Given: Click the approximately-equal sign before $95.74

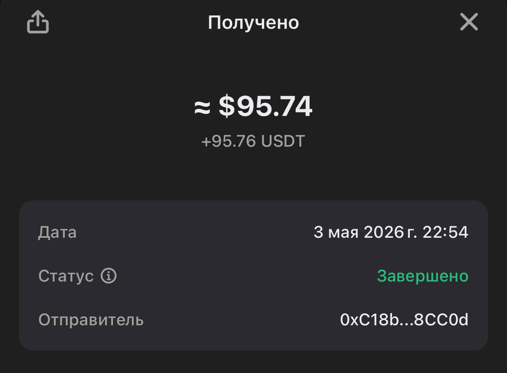Looking at the screenshot, I should 202,107.
